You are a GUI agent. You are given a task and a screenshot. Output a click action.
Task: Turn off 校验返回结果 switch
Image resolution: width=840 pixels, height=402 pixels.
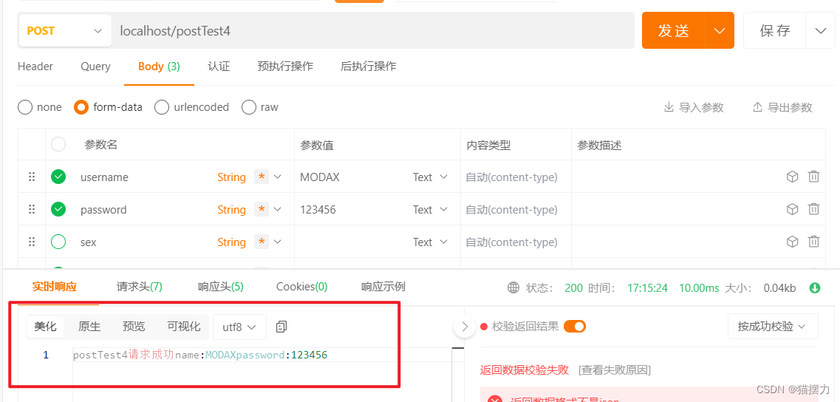pyautogui.click(x=574, y=326)
